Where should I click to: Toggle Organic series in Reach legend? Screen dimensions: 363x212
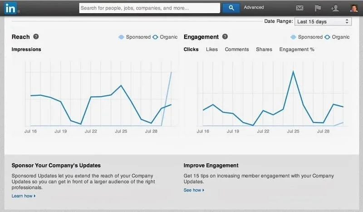pyautogui.click(x=165, y=37)
